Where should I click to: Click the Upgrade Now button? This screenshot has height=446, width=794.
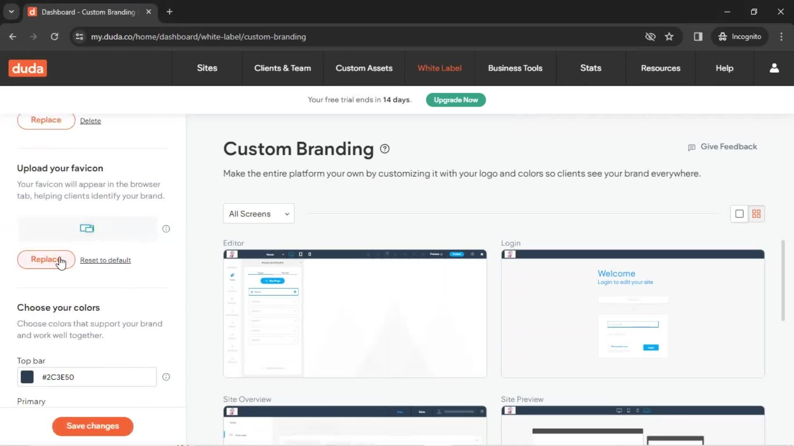[x=456, y=100]
